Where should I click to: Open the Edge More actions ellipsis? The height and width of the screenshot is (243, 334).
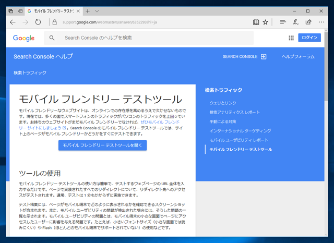321,22
